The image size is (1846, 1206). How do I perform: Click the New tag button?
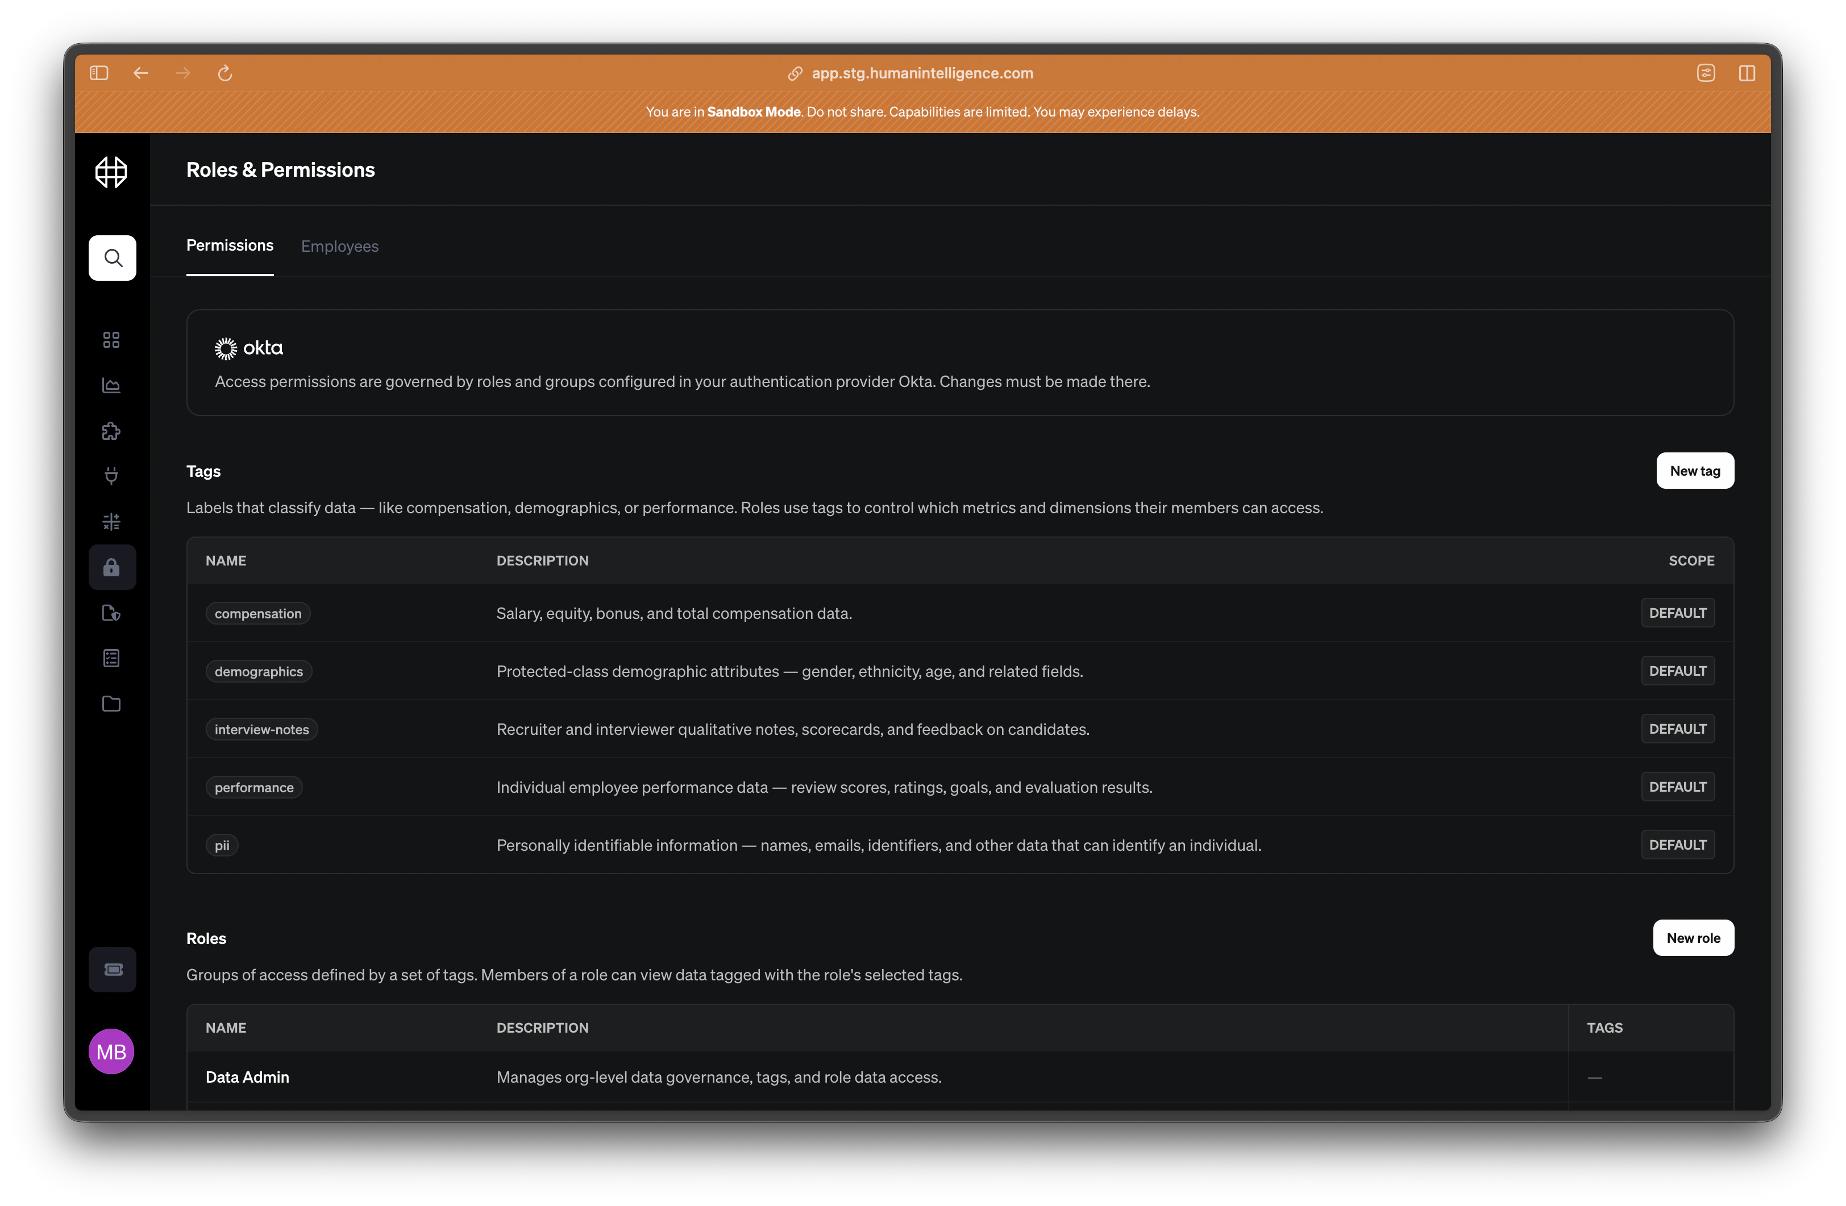tap(1695, 471)
